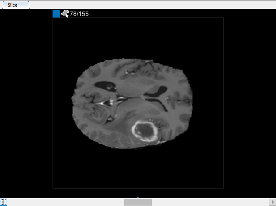Click the blue label color square
This screenshot has height=206, width=276.
click(56, 14)
